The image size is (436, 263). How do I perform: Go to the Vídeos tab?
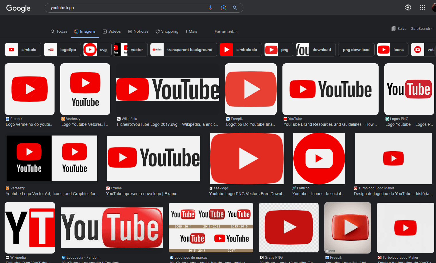click(x=112, y=31)
